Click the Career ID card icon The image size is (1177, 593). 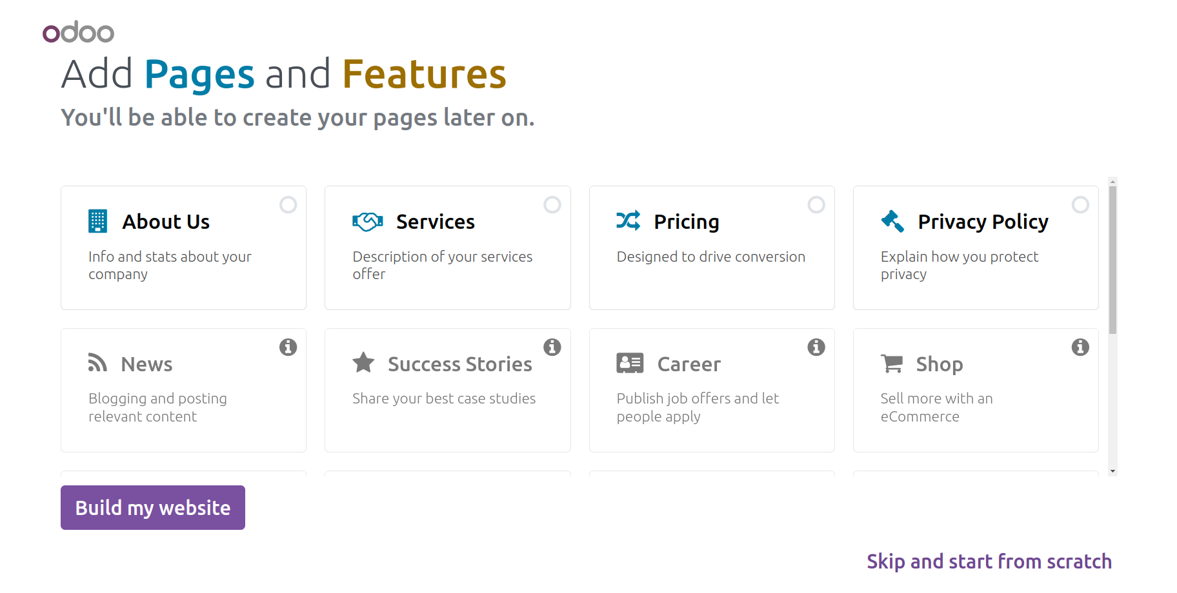(630, 363)
